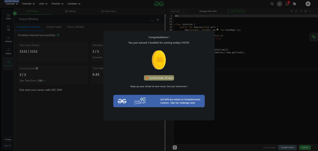The image size is (318, 151).
Task: Open the Videos sidebar icon
Action: coord(8,51)
